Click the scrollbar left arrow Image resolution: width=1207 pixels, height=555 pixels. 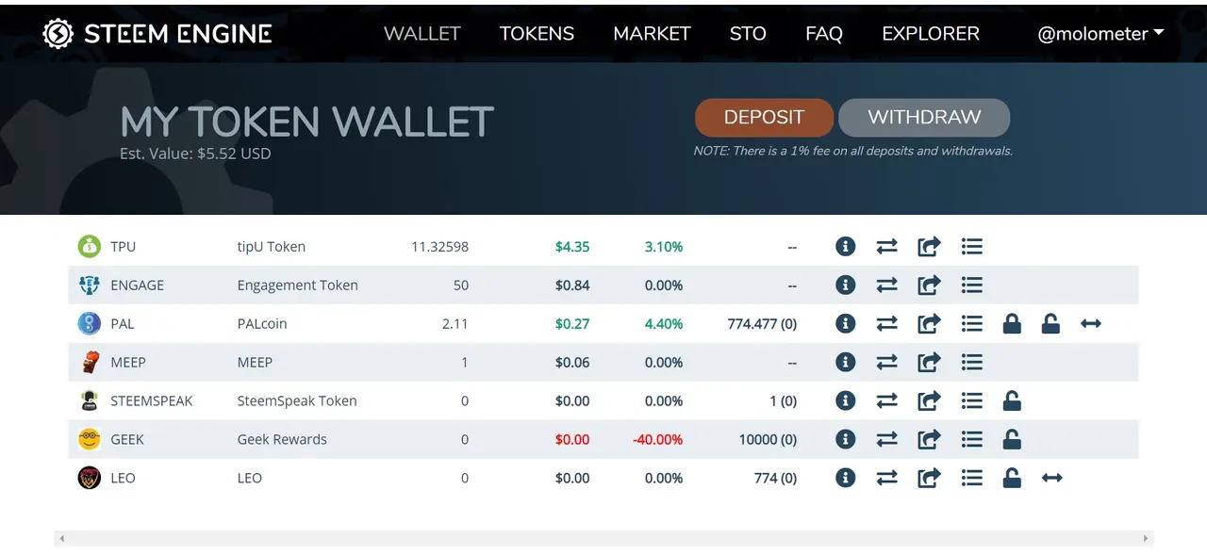pyautogui.click(x=62, y=539)
